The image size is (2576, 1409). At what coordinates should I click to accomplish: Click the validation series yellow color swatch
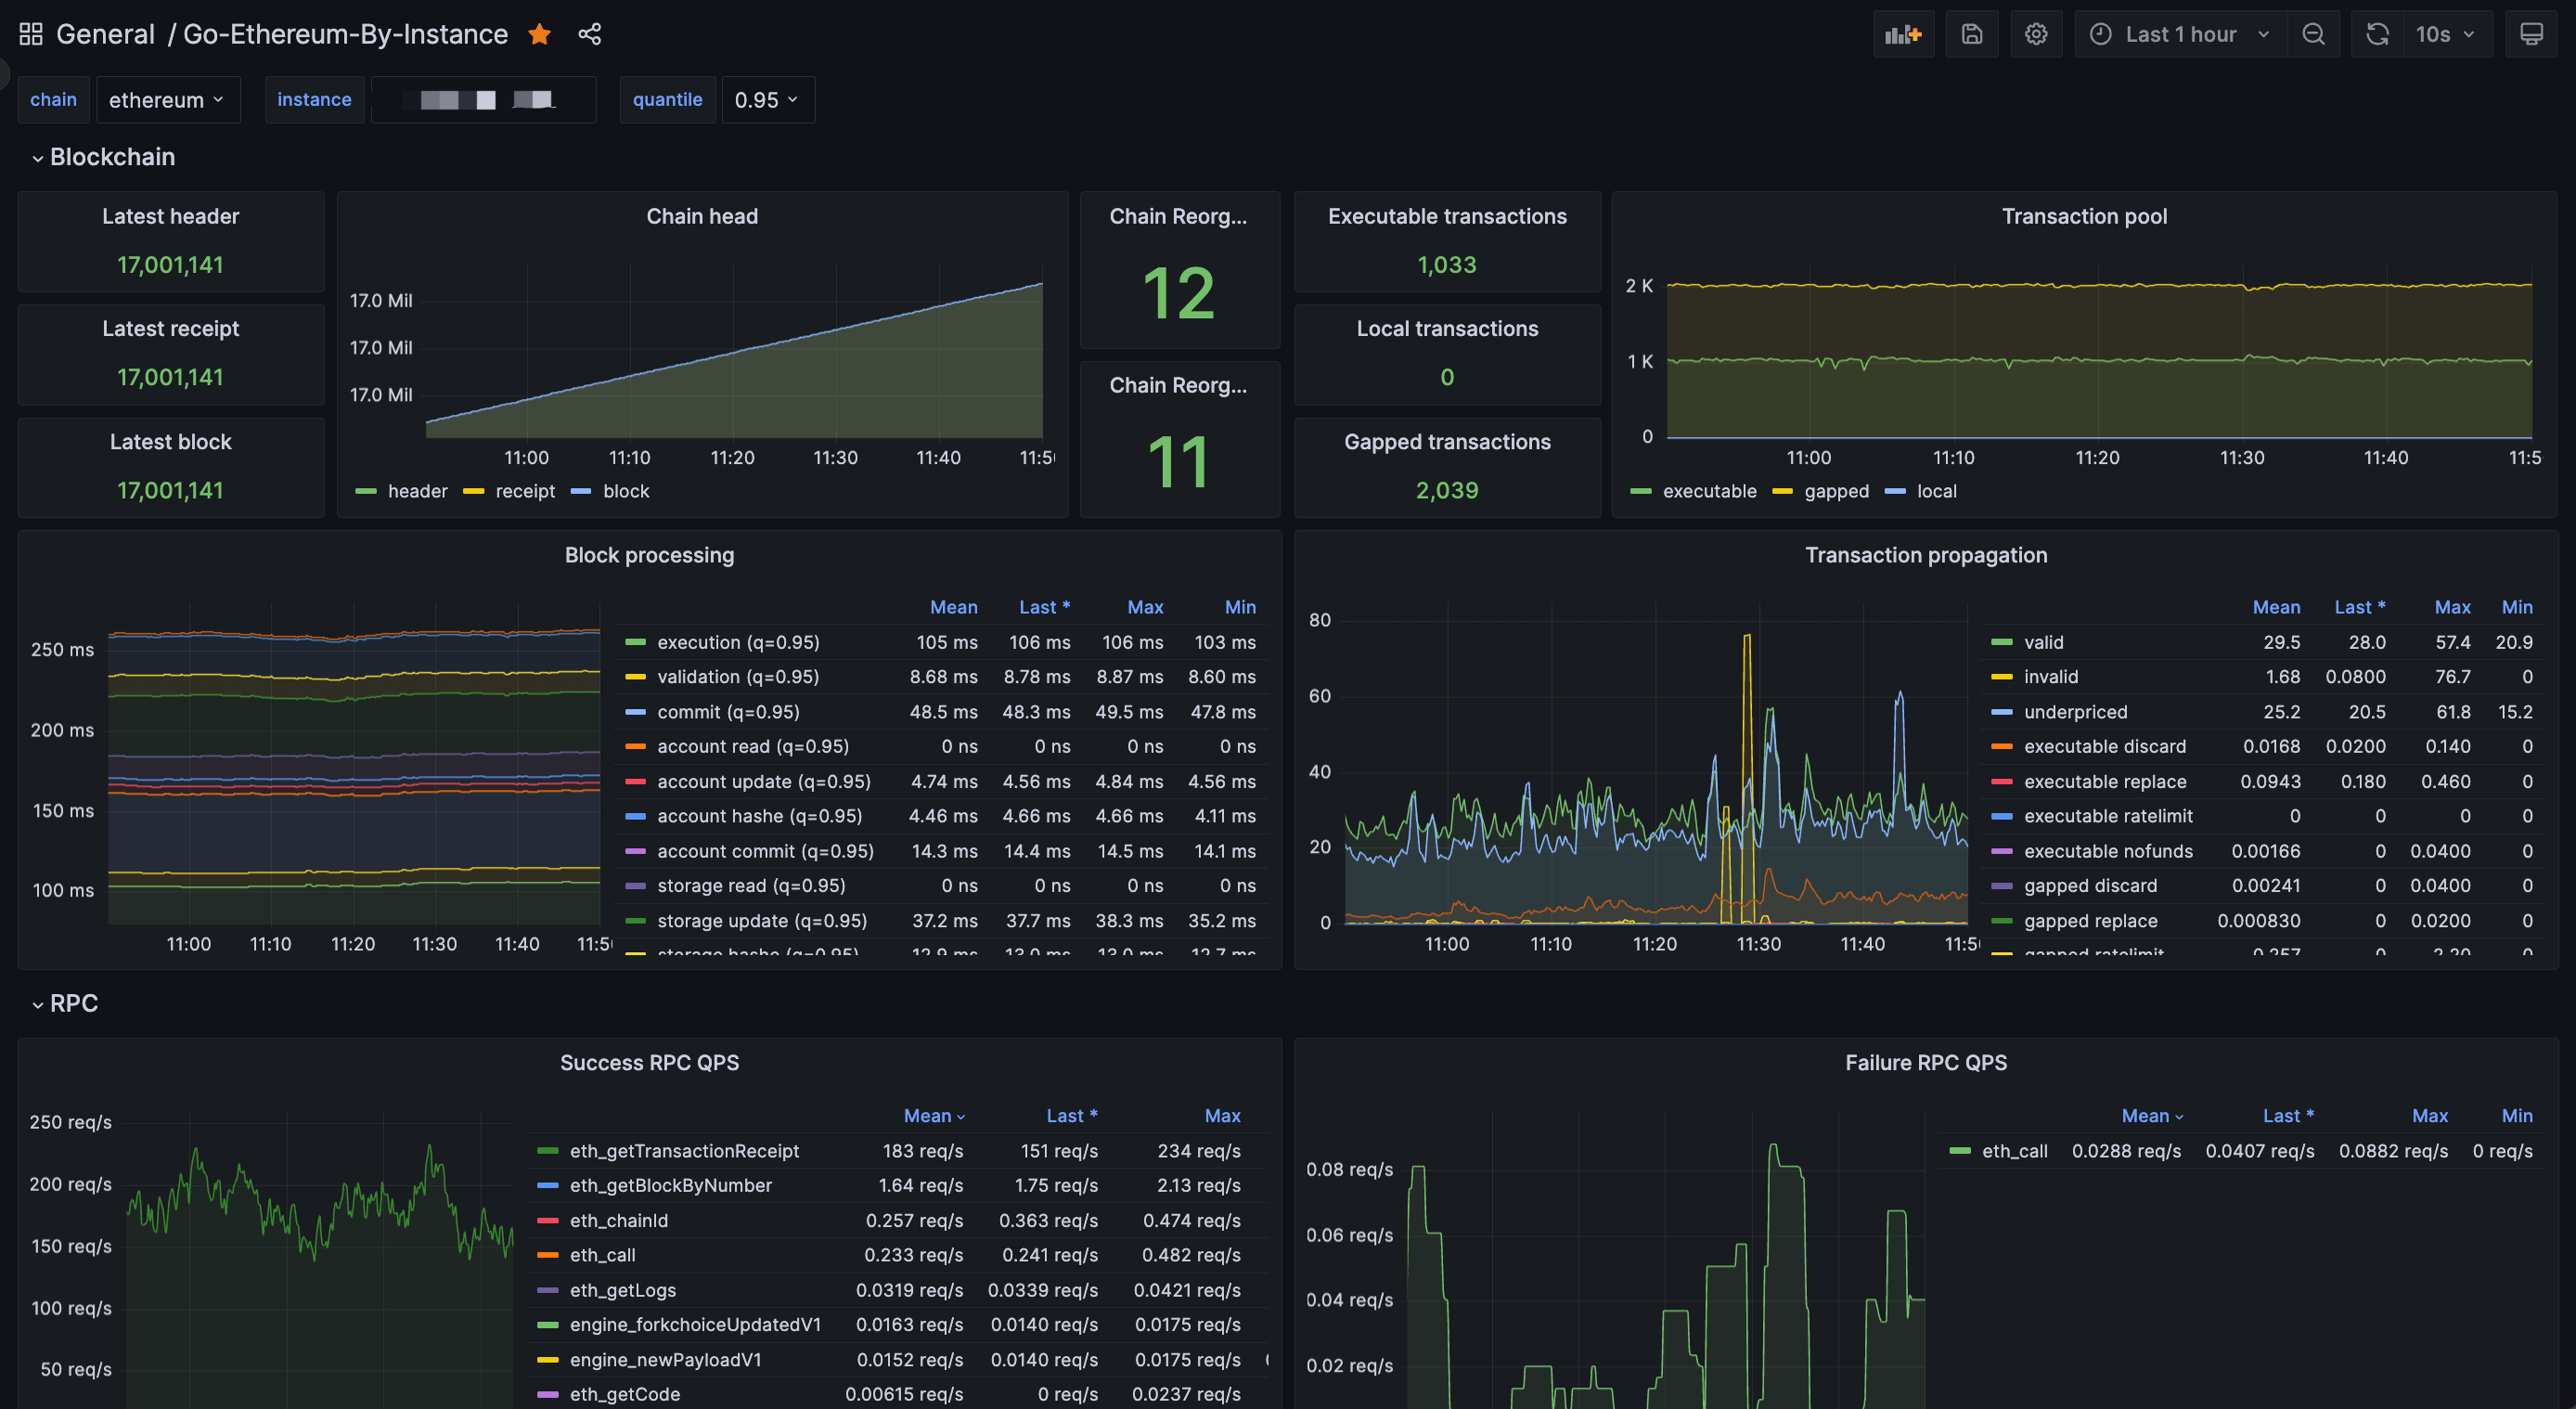(635, 677)
